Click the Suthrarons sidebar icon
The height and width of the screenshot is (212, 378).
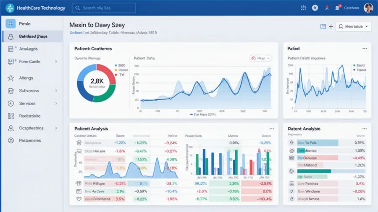[10, 91]
